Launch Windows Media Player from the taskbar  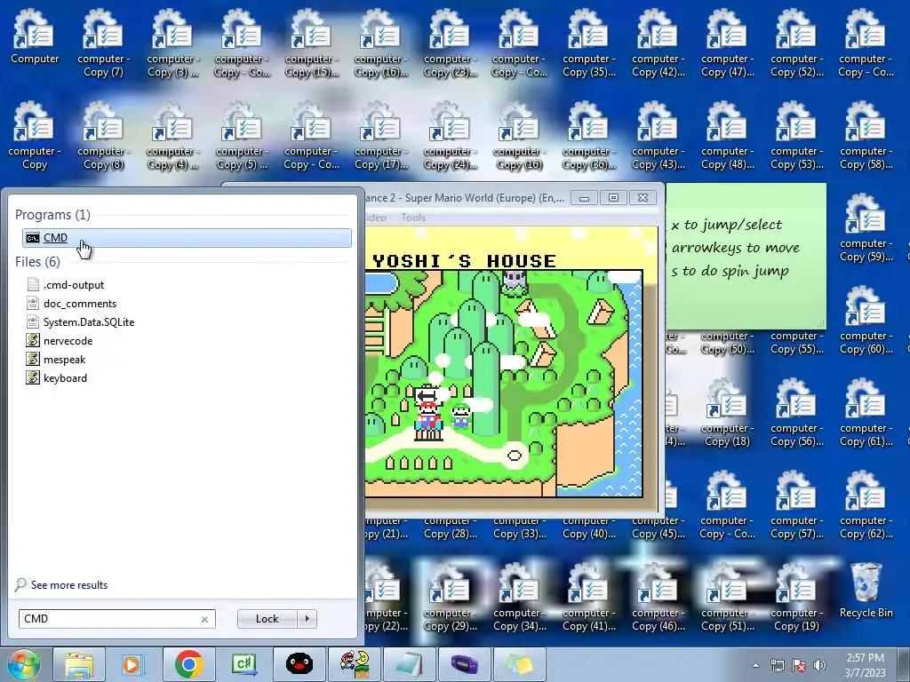(x=133, y=664)
